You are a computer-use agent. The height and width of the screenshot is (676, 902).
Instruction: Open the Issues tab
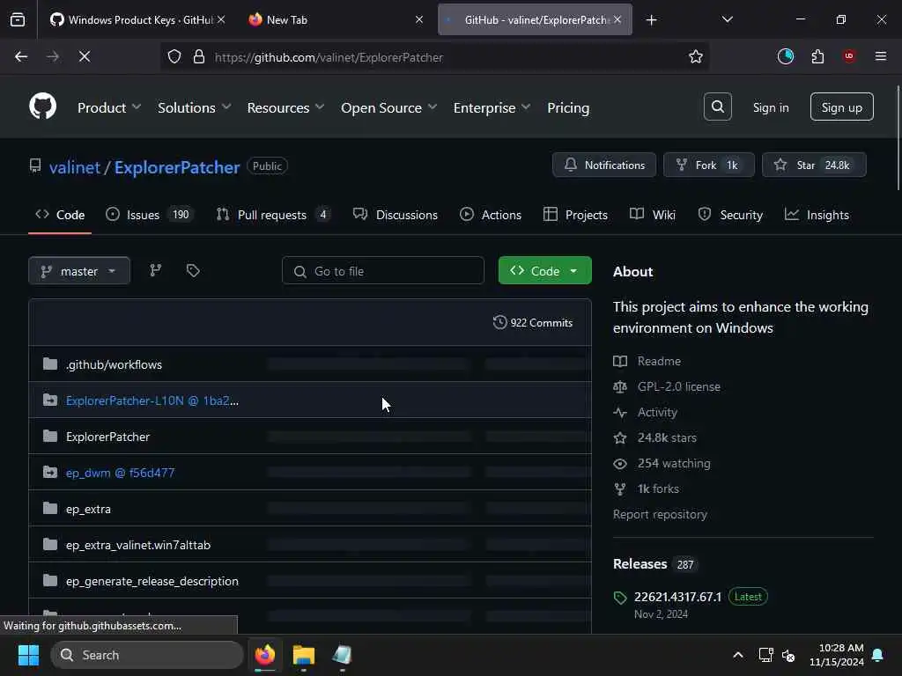pyautogui.click(x=150, y=215)
